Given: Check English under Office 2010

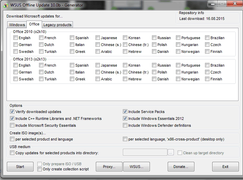Looking at the screenshot, I should pos(15,38).
